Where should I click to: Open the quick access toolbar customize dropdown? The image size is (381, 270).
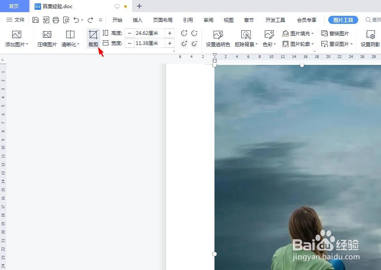100,20
